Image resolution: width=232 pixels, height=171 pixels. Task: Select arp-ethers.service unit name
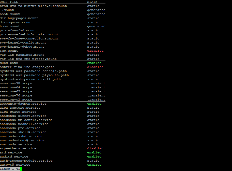point(18,148)
